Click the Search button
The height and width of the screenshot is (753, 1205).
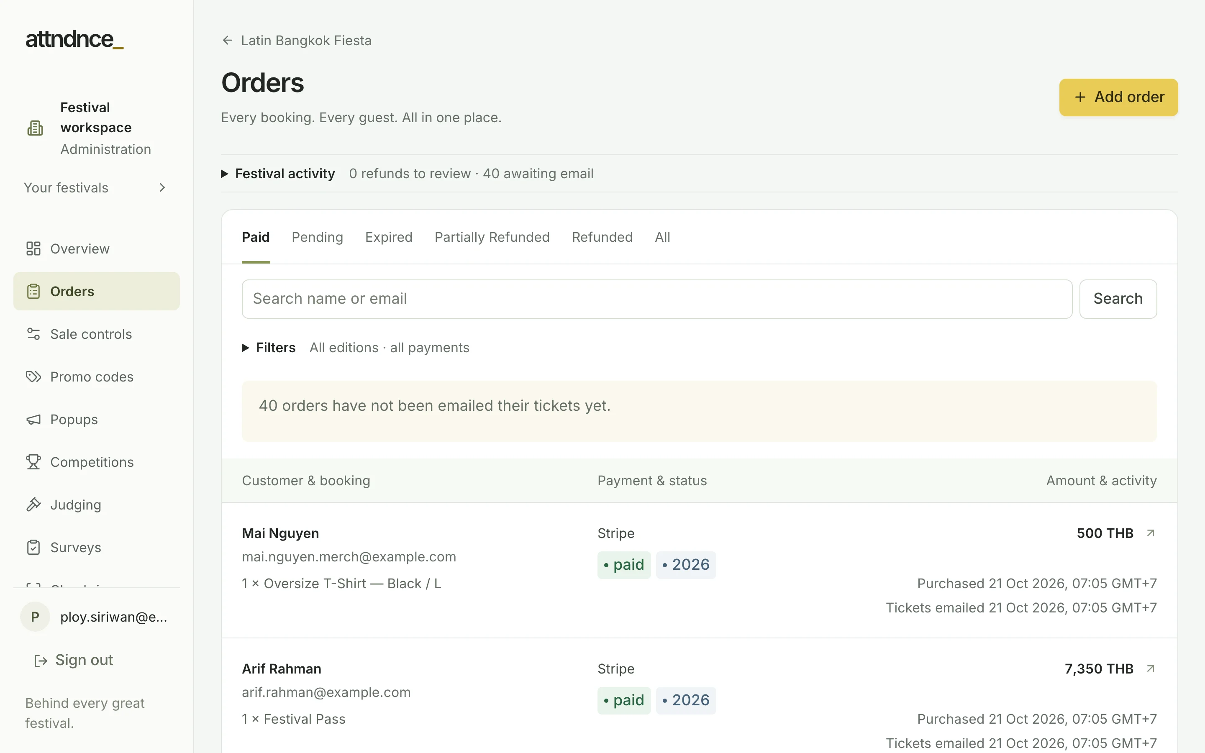point(1118,299)
